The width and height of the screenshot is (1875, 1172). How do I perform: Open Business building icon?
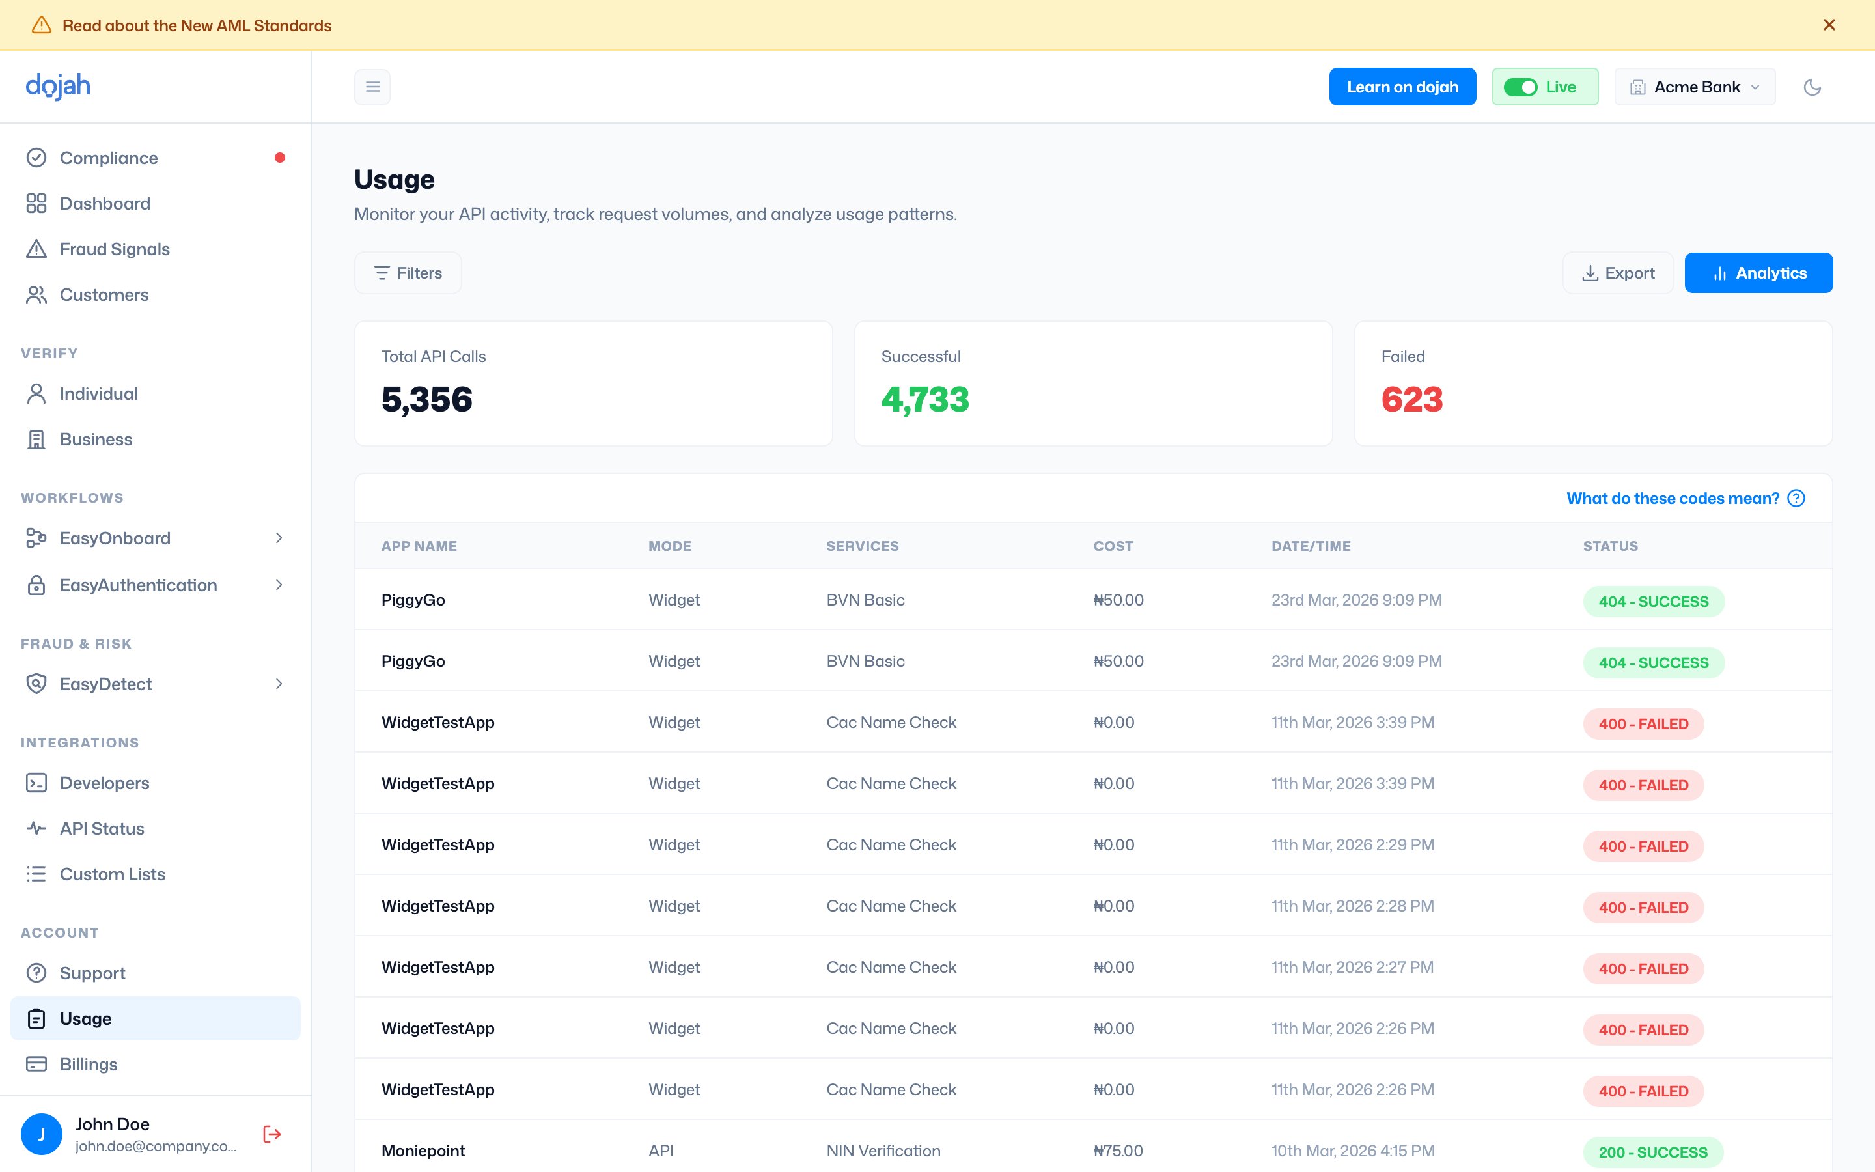coord(36,439)
